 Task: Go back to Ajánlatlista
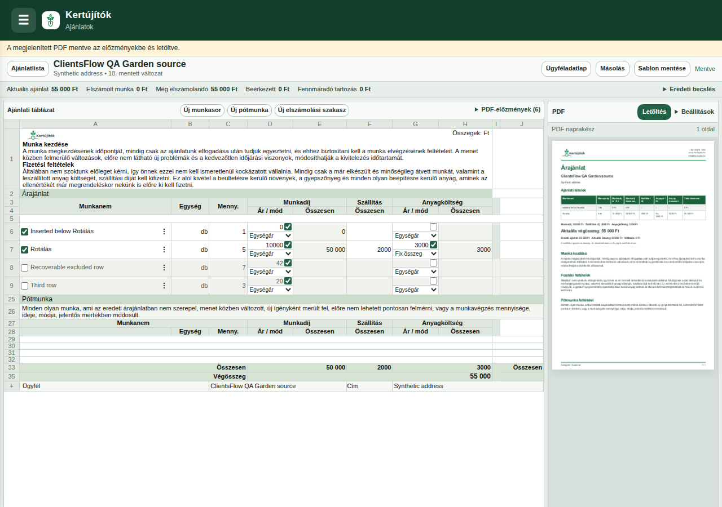tap(28, 69)
